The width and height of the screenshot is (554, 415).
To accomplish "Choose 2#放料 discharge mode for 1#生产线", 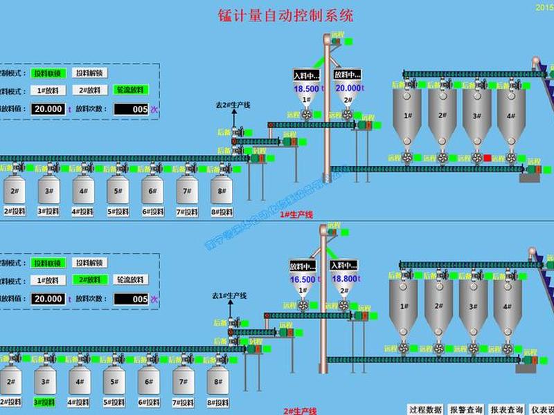I will [x=90, y=90].
